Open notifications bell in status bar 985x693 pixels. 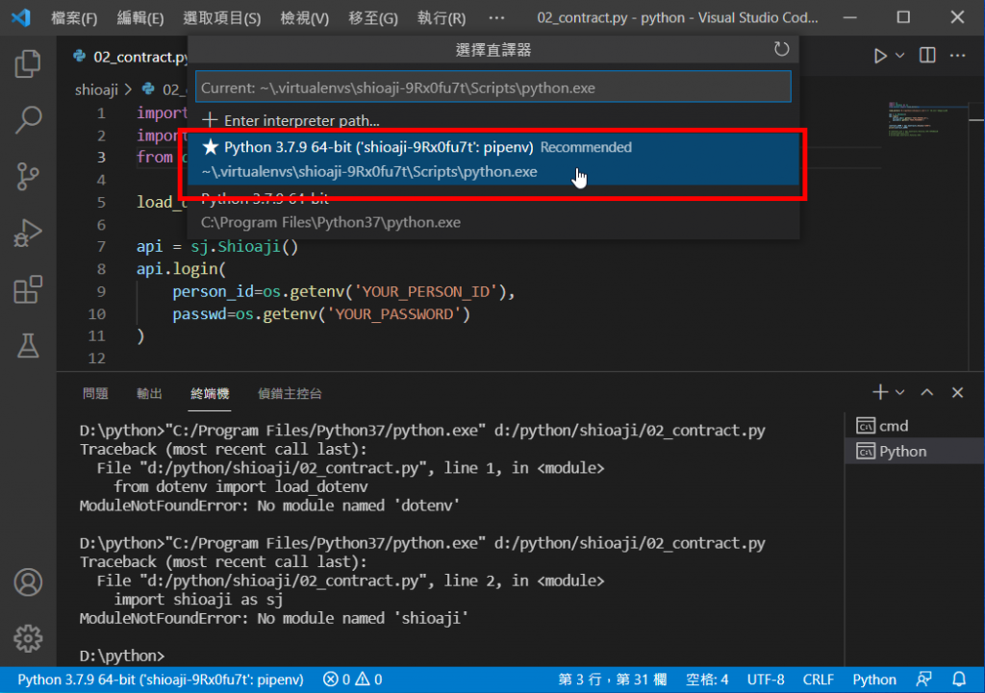959,680
